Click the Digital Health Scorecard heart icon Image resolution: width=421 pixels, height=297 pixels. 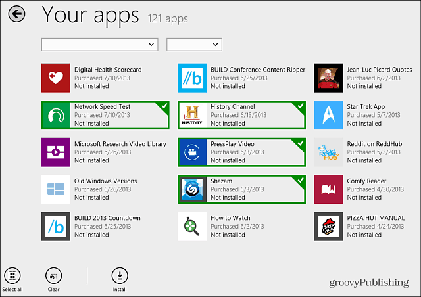56,78
